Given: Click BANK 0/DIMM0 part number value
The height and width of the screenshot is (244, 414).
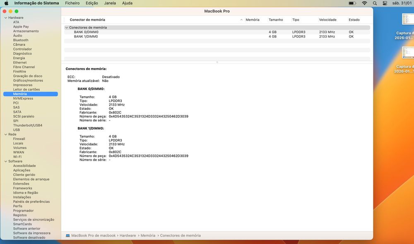Looking at the screenshot, I should [148, 116].
